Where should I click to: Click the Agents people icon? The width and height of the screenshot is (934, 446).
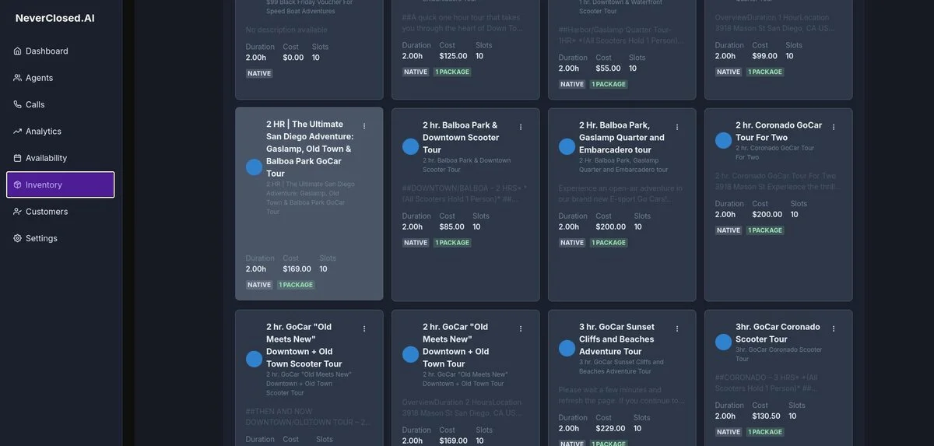coord(17,78)
